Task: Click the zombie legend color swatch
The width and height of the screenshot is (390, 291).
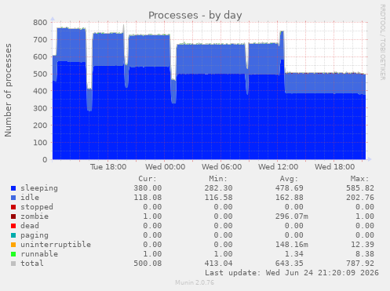Action: 13,216
